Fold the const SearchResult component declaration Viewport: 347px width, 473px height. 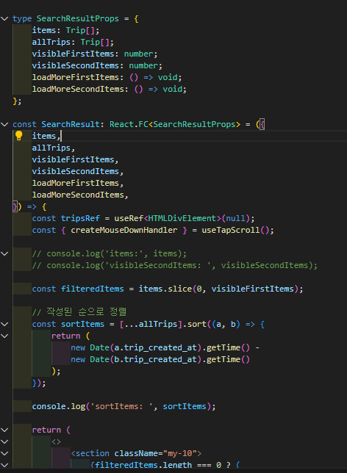(x=4, y=124)
